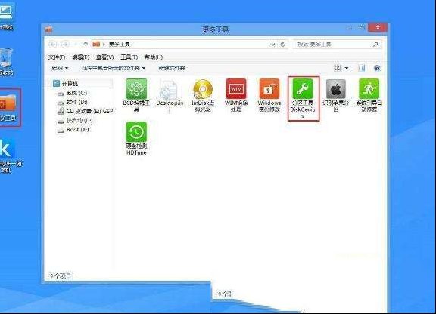Click the refresh button in address bar
Viewport: 436px width, 314px height.
(x=282, y=45)
